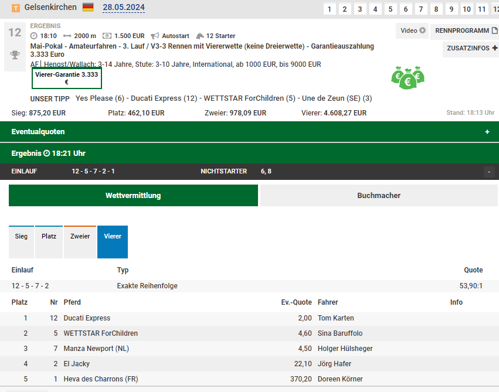Go to race 11
The height and width of the screenshot is (392, 499).
pyautogui.click(x=482, y=9)
